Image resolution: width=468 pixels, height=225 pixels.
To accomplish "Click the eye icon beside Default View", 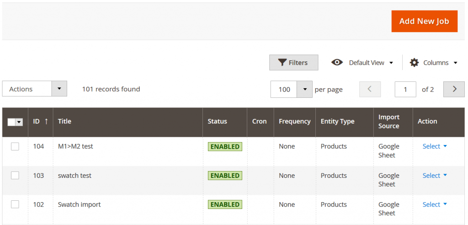I will coord(337,63).
